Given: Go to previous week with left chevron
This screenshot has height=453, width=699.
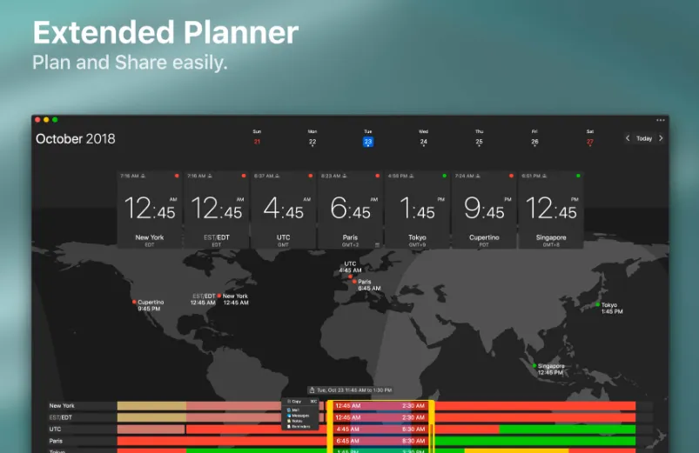Looking at the screenshot, I should [x=628, y=138].
